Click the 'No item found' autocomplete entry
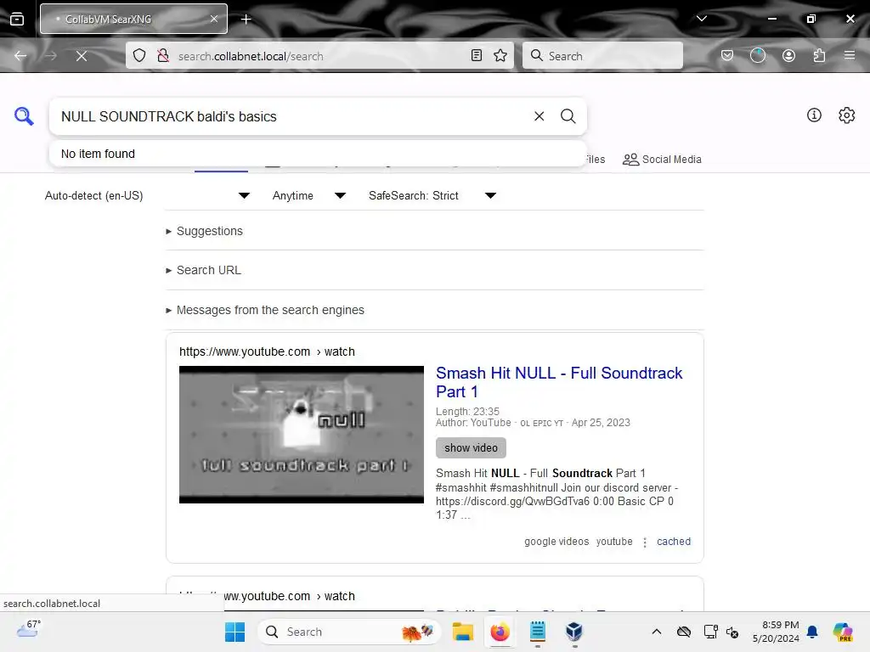The height and width of the screenshot is (652, 870). 318,154
